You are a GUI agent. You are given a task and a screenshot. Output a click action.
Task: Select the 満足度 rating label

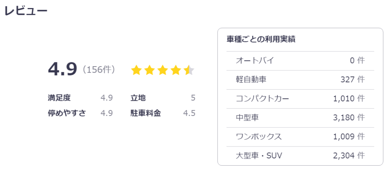tap(59, 98)
